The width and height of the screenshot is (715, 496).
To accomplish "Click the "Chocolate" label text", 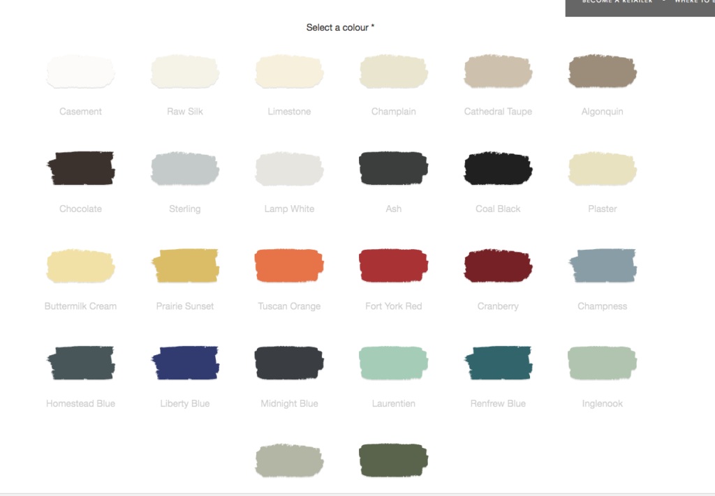I will click(x=81, y=209).
